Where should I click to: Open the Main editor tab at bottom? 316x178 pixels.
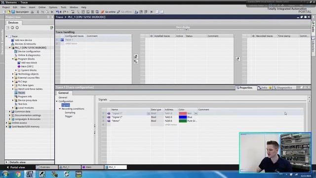93,167
